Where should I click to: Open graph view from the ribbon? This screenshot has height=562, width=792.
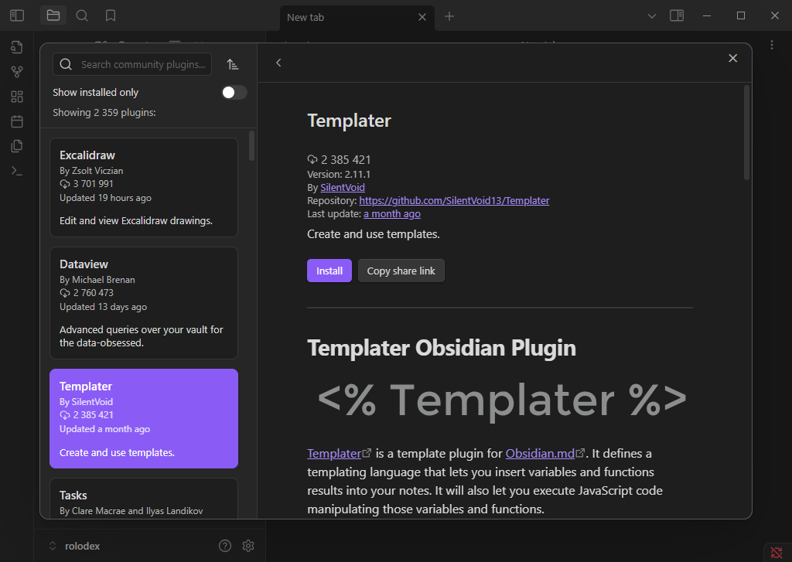click(17, 72)
